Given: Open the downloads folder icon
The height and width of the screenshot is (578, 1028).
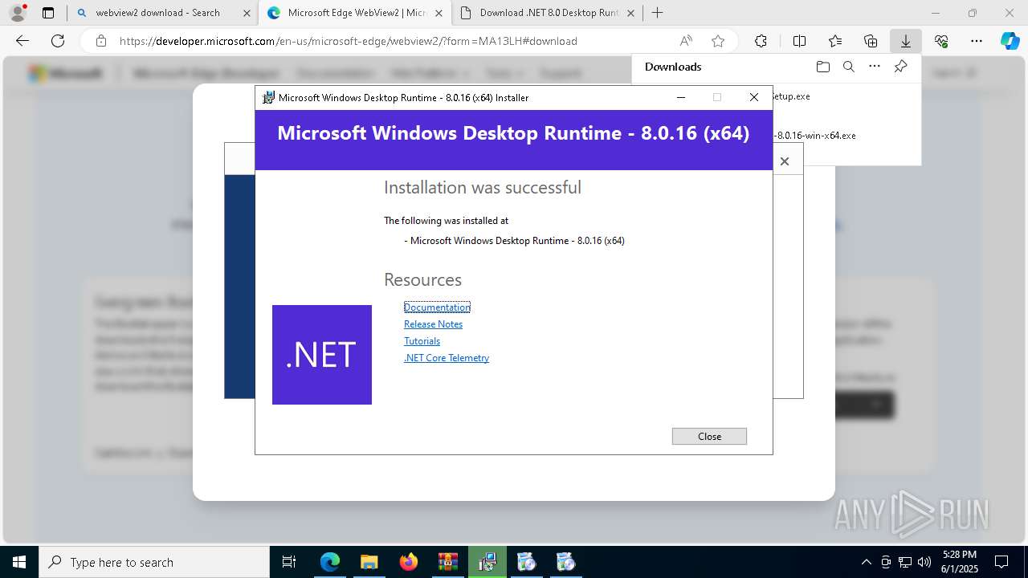Looking at the screenshot, I should pos(822,67).
